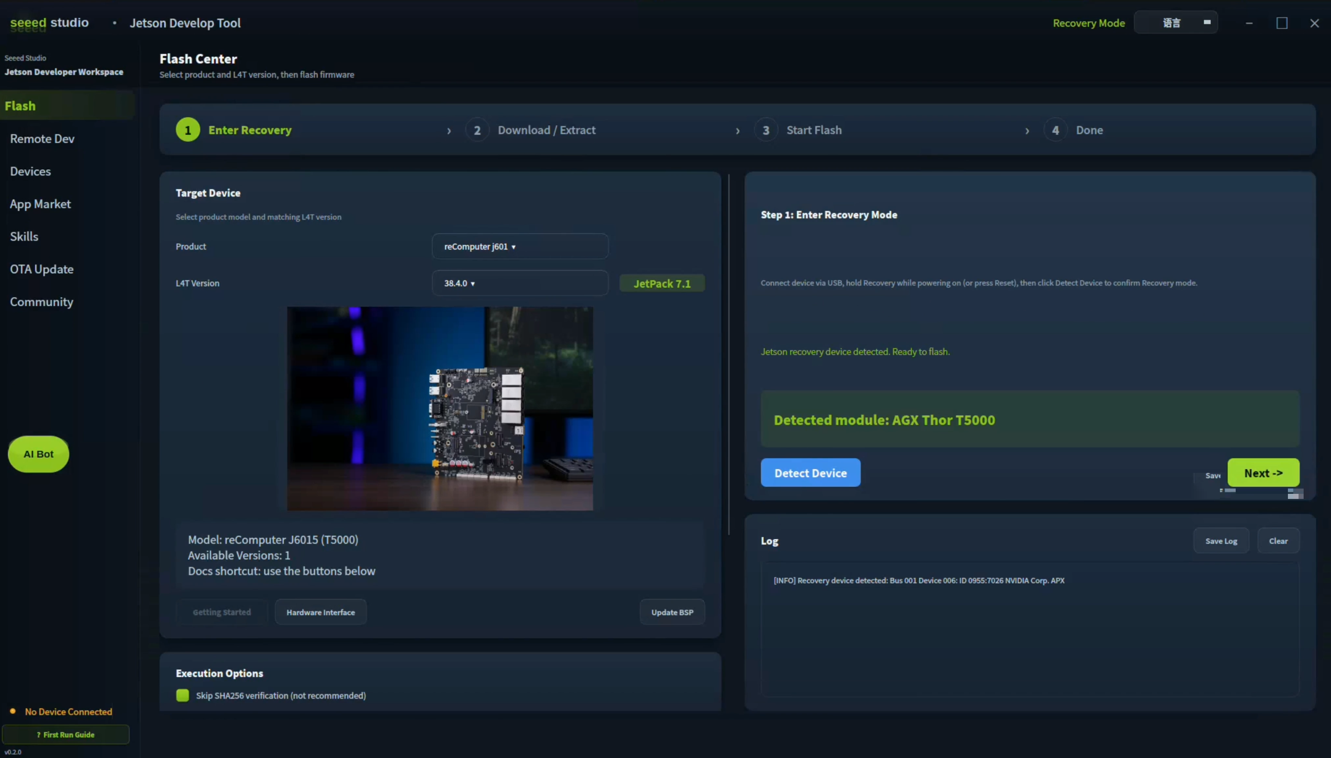
Task: Open the Devices page
Action: [30, 171]
